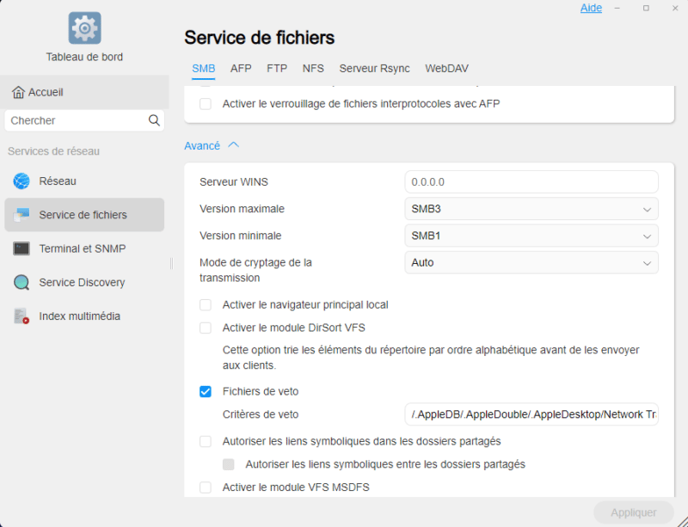Click the Accueil home icon
Screen dimensions: 688x527
coord(18,92)
